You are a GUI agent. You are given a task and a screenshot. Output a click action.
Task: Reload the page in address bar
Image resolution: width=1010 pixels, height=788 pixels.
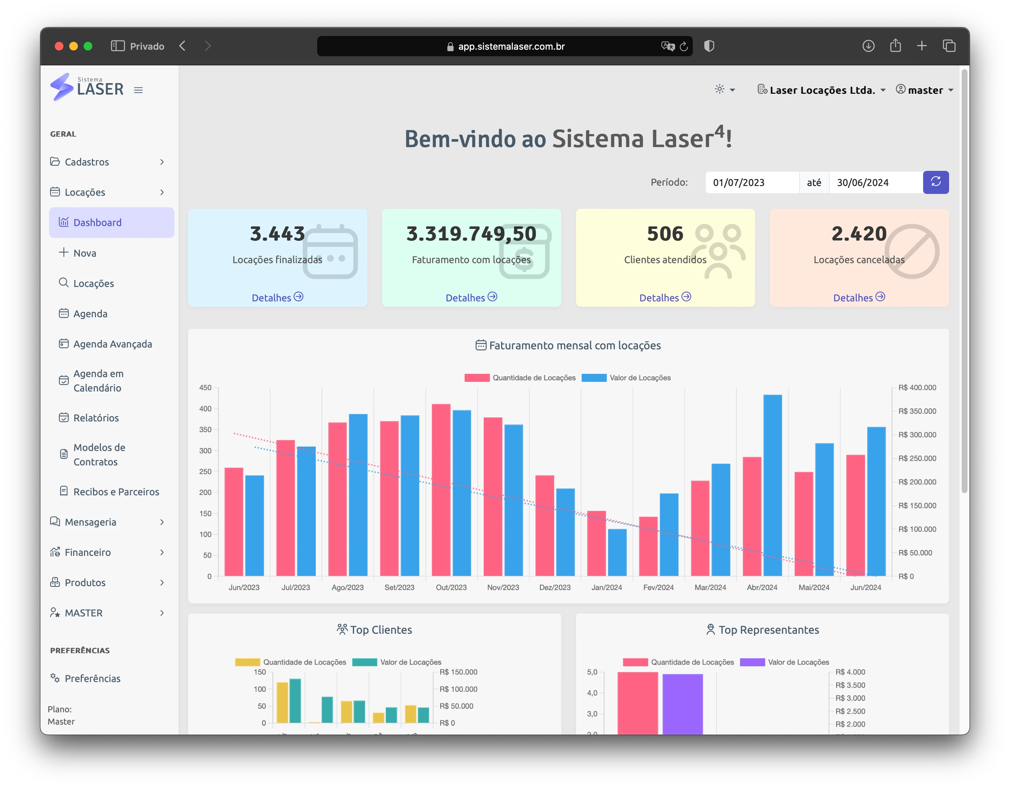[x=684, y=46]
